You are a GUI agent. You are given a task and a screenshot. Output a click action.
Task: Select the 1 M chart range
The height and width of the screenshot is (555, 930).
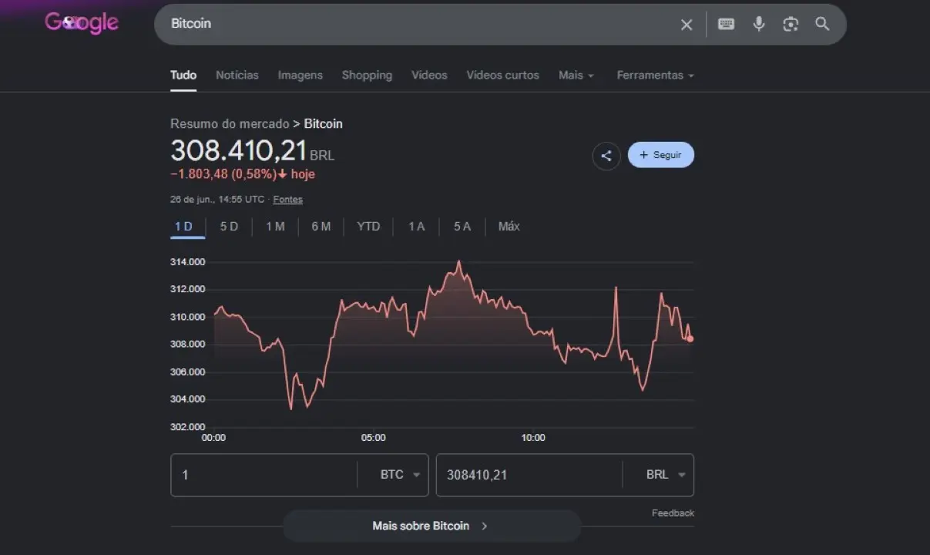tap(275, 226)
